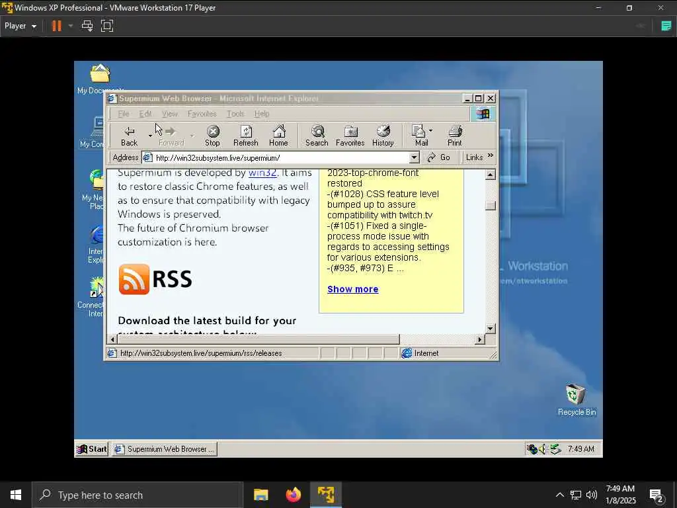Open the XP Start menu

pyautogui.click(x=91, y=449)
